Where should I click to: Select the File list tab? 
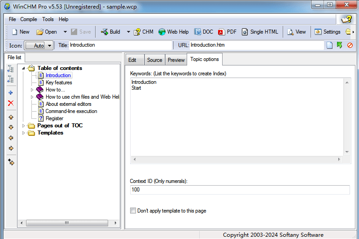tap(14, 57)
